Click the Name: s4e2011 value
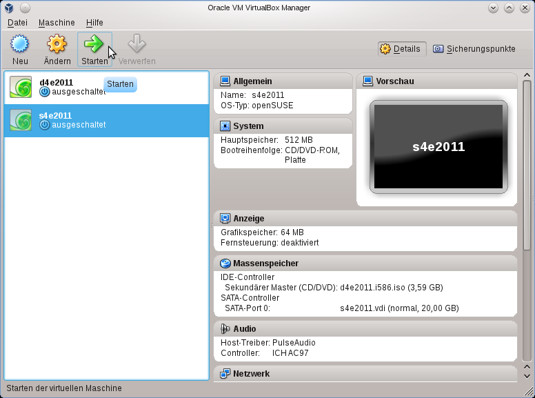The width and height of the screenshot is (535, 398). (267, 95)
